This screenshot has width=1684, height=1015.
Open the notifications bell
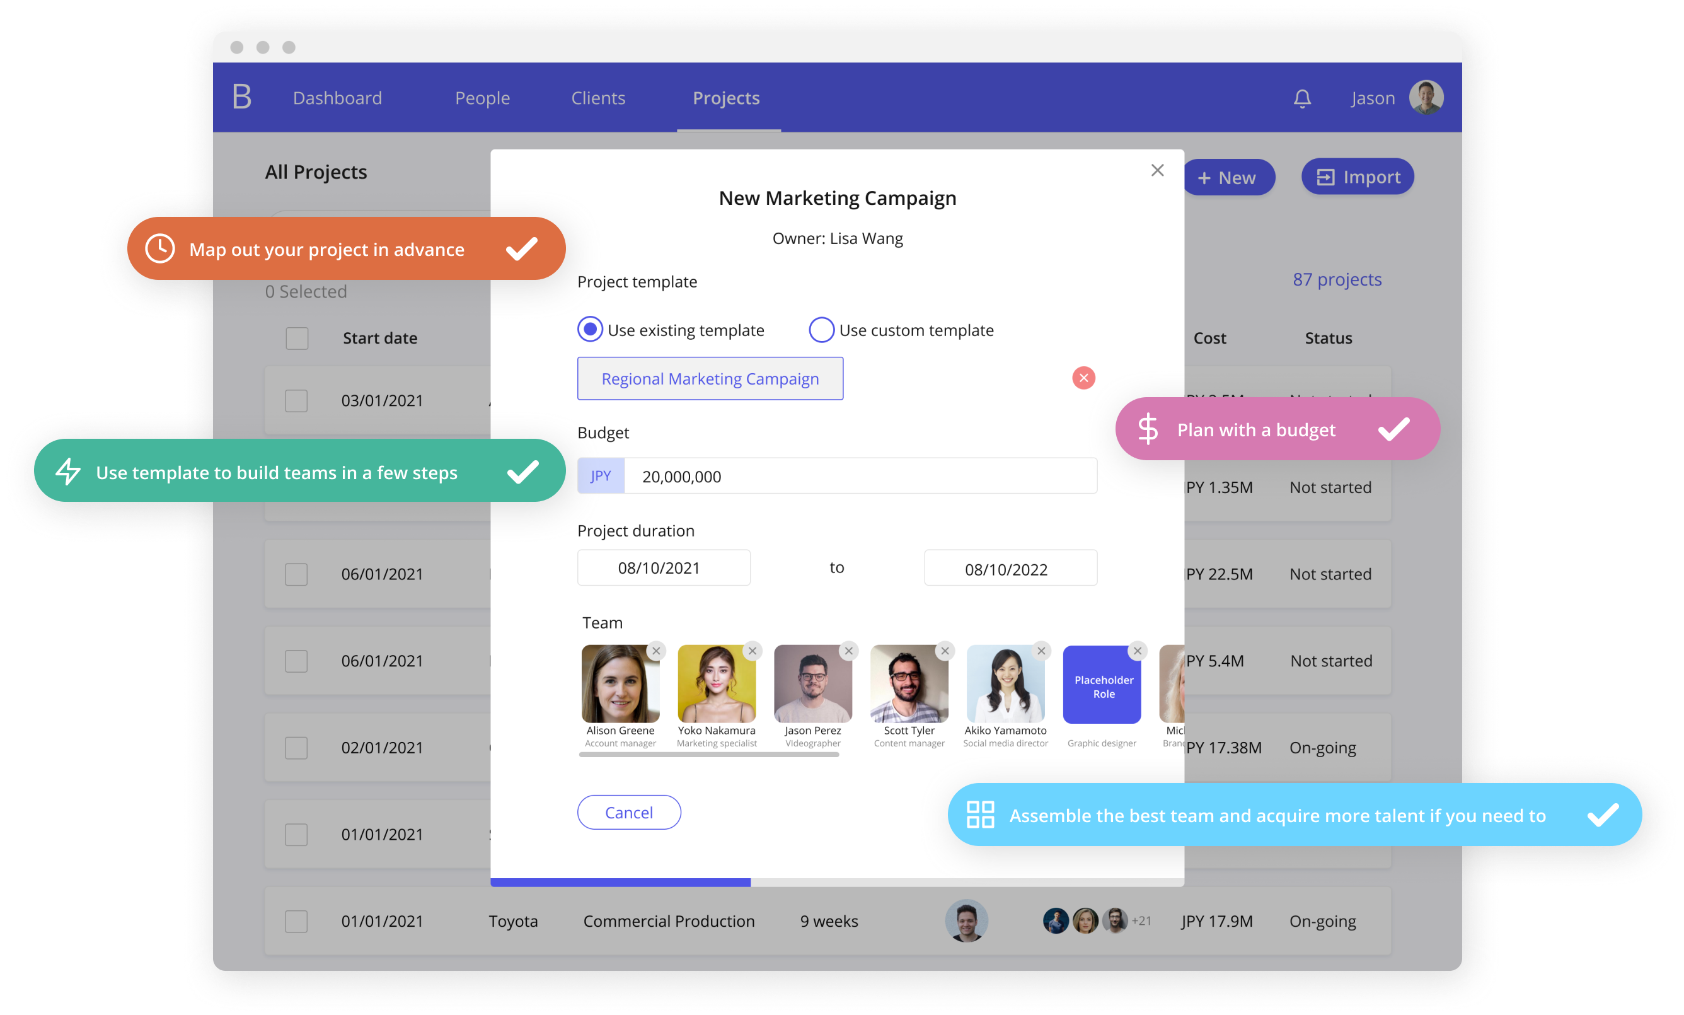[x=1302, y=98]
